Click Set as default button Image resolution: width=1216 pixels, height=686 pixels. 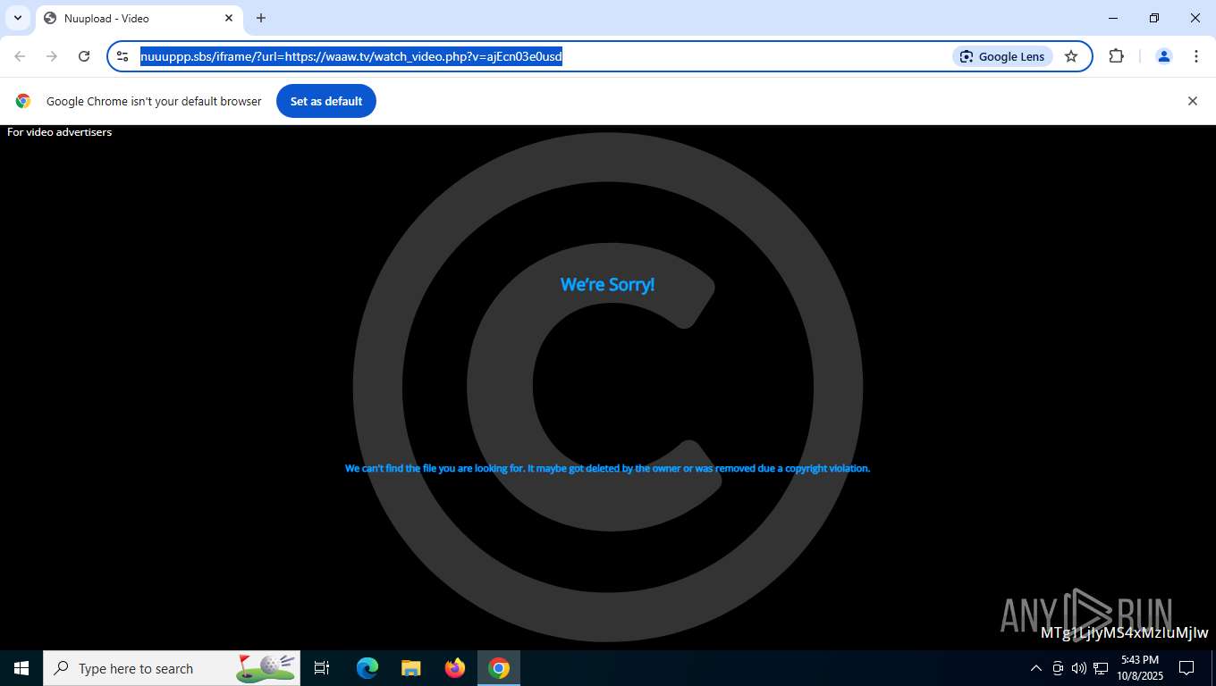tap(326, 101)
